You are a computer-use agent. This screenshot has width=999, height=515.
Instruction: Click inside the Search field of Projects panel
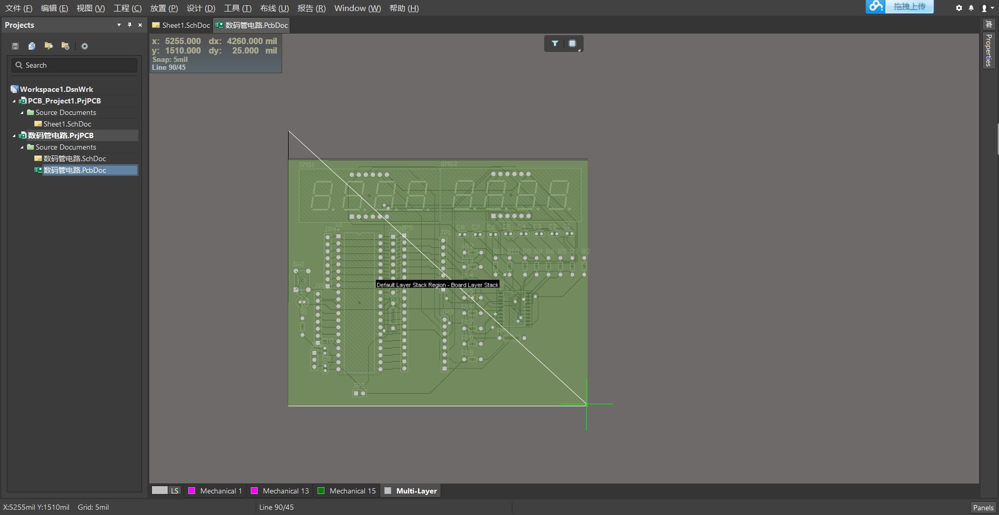coord(74,65)
